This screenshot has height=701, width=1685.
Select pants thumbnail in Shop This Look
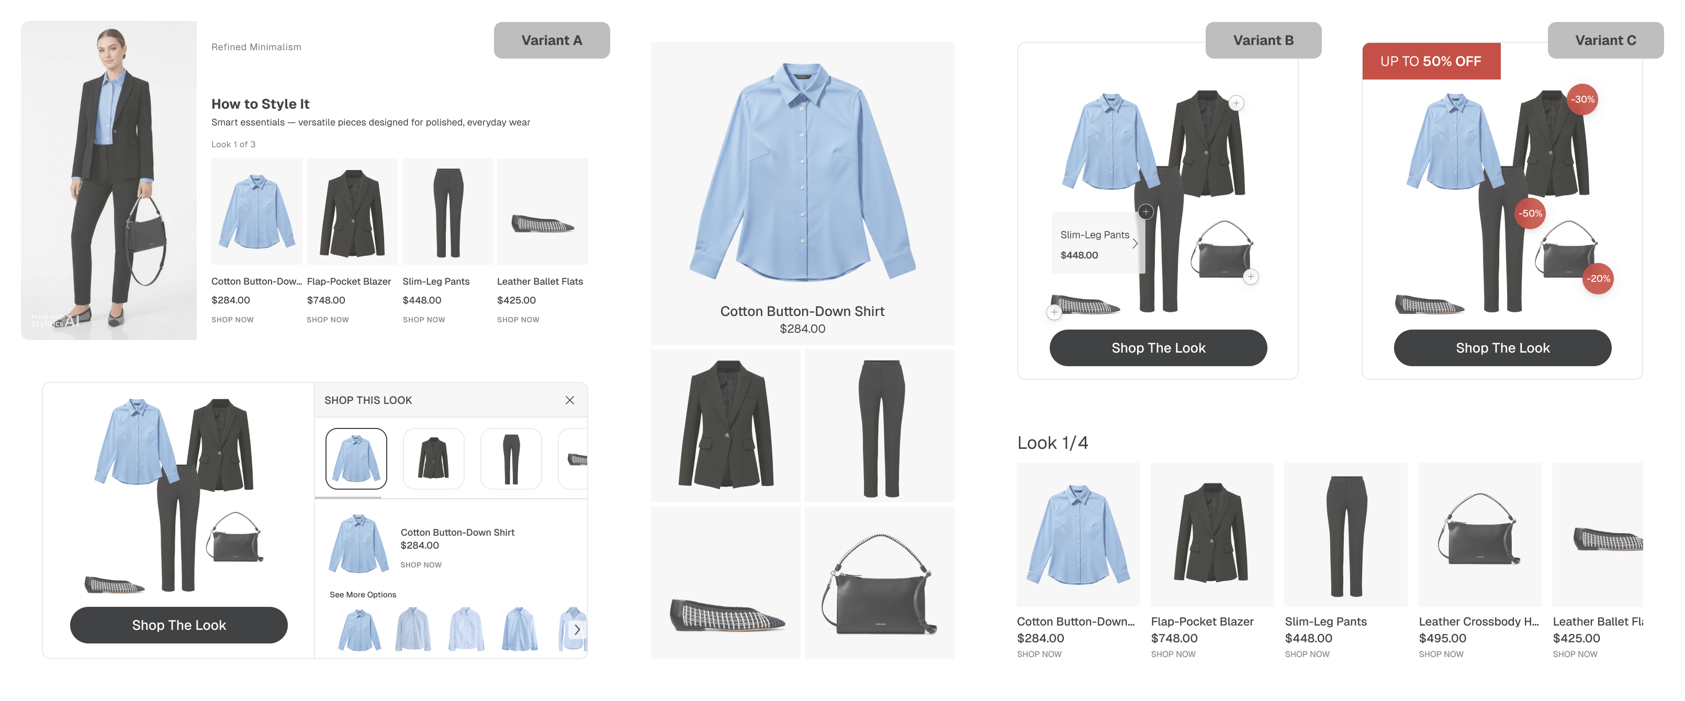(x=511, y=459)
